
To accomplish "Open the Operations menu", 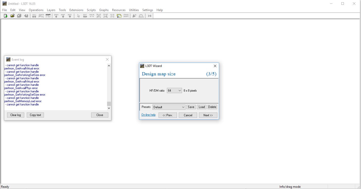I will (x=36, y=10).
